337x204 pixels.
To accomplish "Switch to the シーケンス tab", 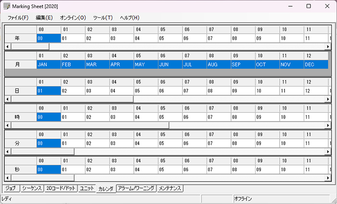I will [32, 189].
